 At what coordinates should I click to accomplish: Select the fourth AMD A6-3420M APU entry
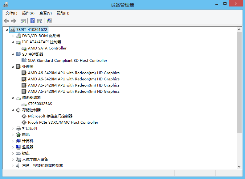click(74, 92)
